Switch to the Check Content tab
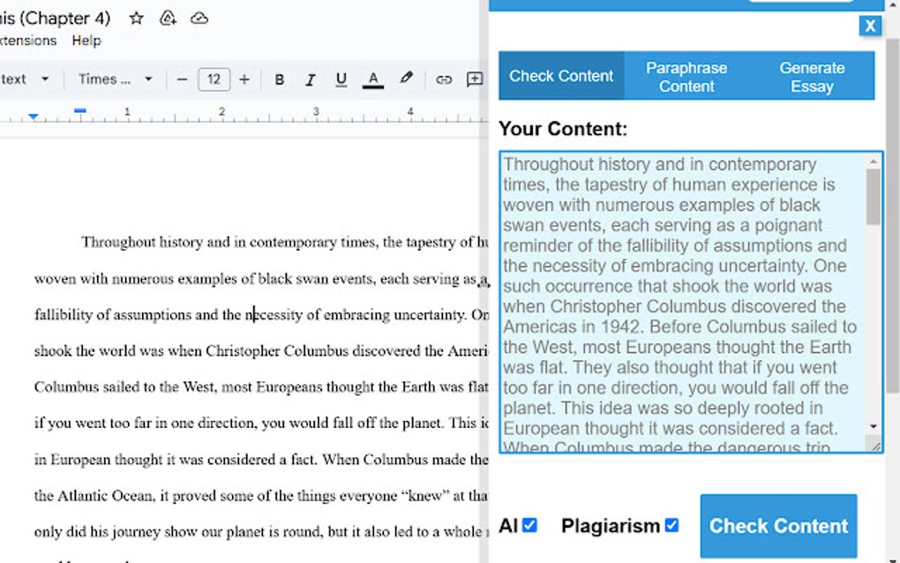 (x=561, y=76)
